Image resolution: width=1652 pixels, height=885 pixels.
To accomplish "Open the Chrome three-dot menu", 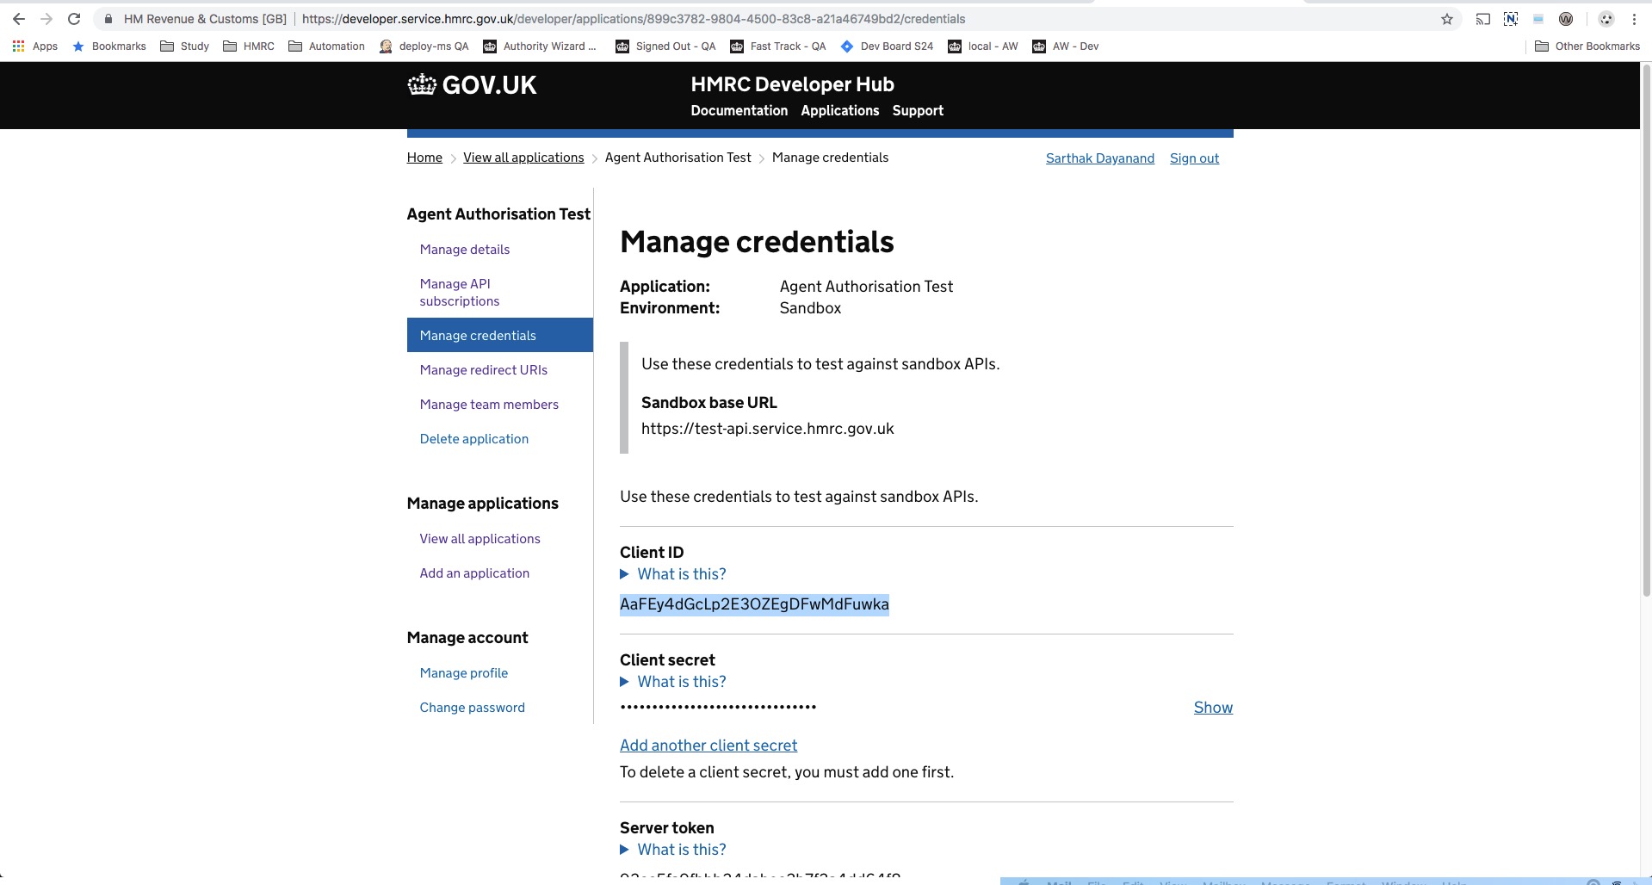I will coord(1634,19).
